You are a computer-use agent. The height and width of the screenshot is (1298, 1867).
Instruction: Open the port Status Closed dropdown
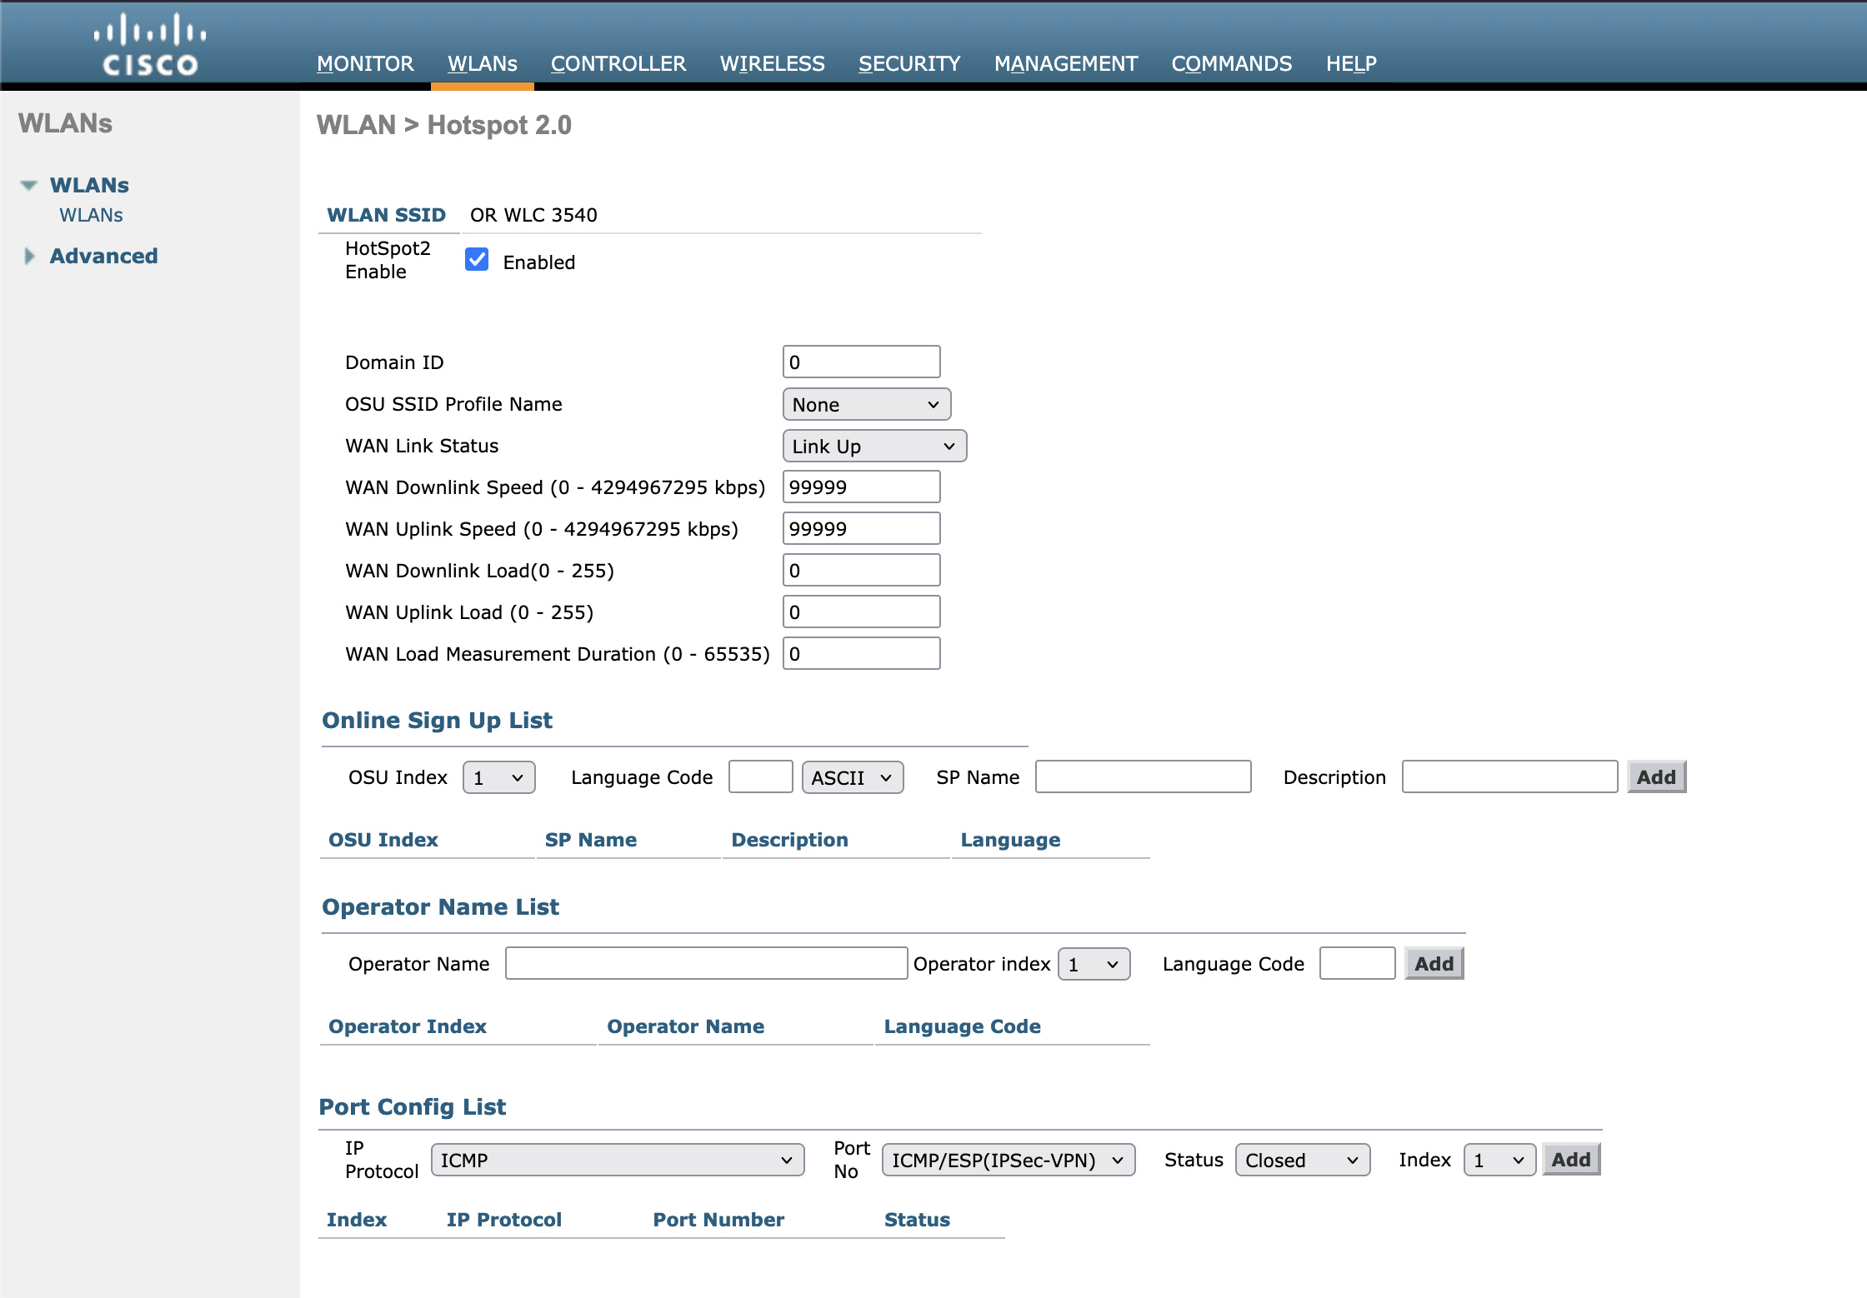pyautogui.click(x=1303, y=1160)
